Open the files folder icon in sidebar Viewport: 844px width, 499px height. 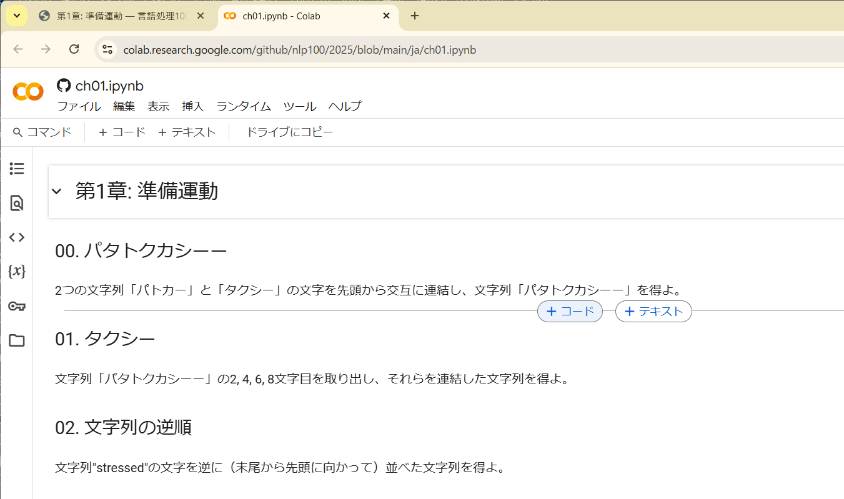pos(17,340)
